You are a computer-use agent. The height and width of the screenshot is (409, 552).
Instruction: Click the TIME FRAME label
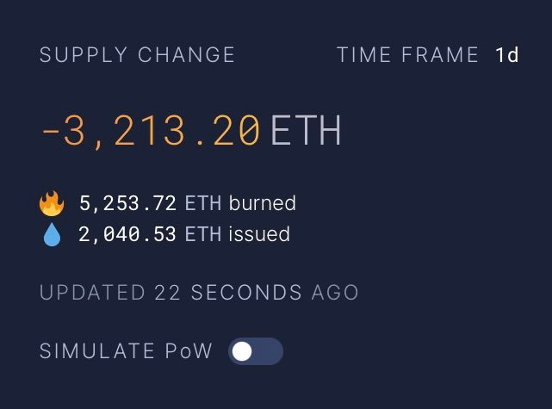click(x=407, y=55)
